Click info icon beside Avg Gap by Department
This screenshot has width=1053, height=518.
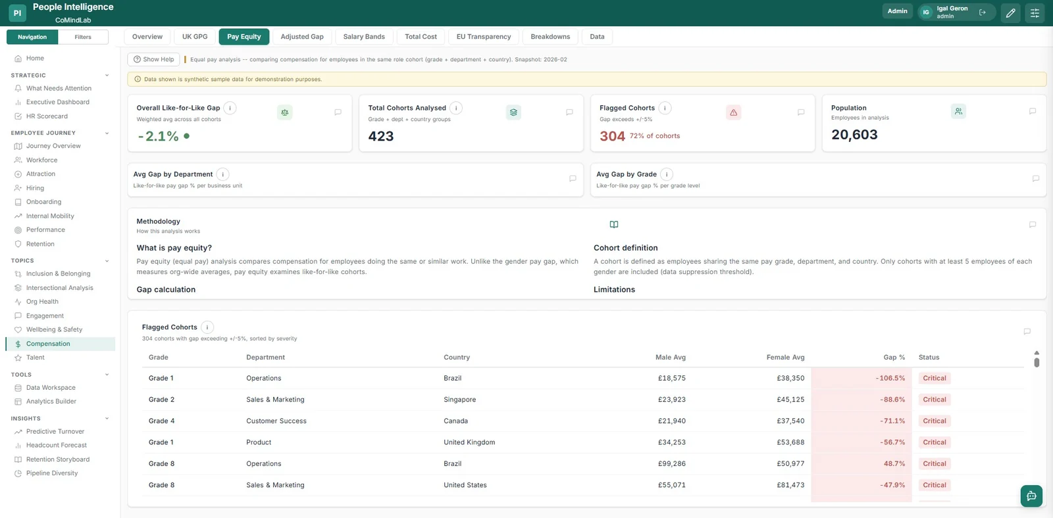click(223, 174)
